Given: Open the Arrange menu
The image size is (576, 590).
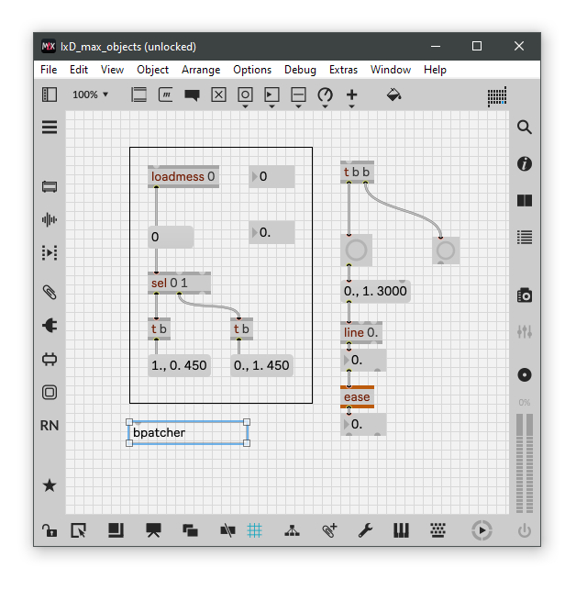Looking at the screenshot, I should 201,70.
